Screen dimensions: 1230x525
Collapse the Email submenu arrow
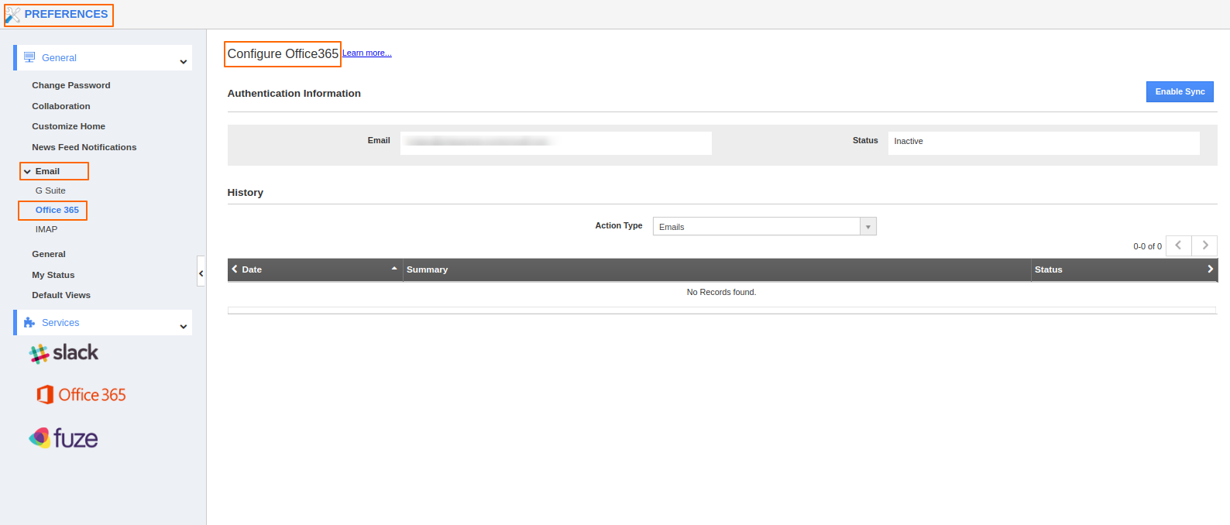click(x=27, y=171)
